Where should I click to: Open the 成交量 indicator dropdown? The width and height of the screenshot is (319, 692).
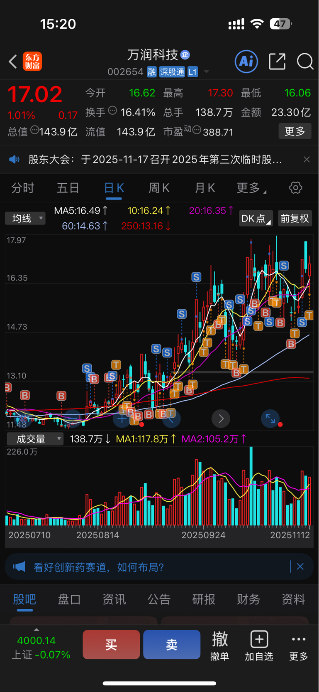point(35,439)
